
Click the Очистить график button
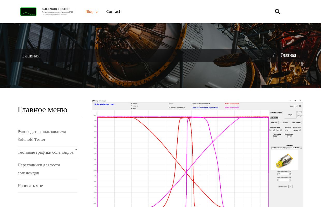pos(276,113)
